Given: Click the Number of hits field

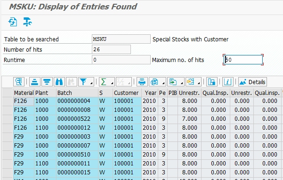Looking at the screenshot, I should click(111, 49).
